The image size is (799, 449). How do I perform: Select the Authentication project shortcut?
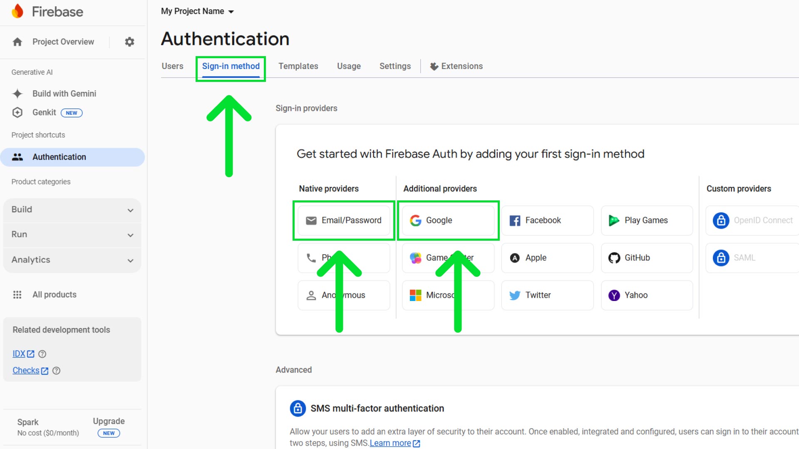pos(59,157)
